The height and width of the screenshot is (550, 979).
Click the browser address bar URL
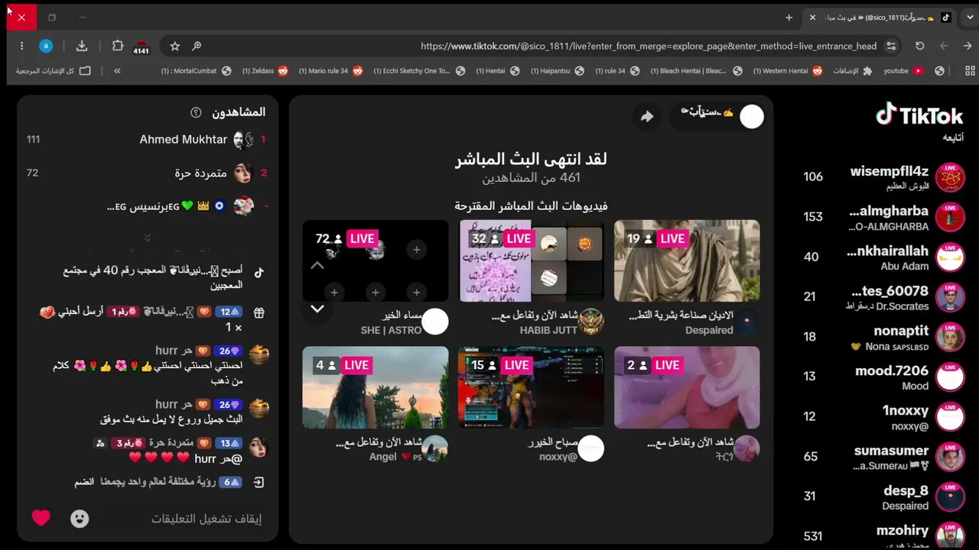[x=649, y=46]
